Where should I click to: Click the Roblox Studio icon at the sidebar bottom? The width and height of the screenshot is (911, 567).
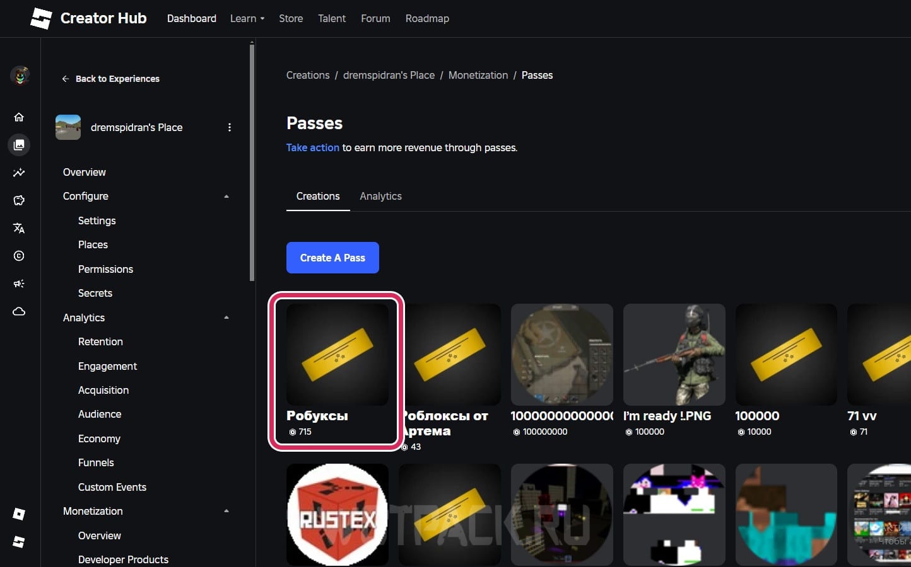pos(19,542)
